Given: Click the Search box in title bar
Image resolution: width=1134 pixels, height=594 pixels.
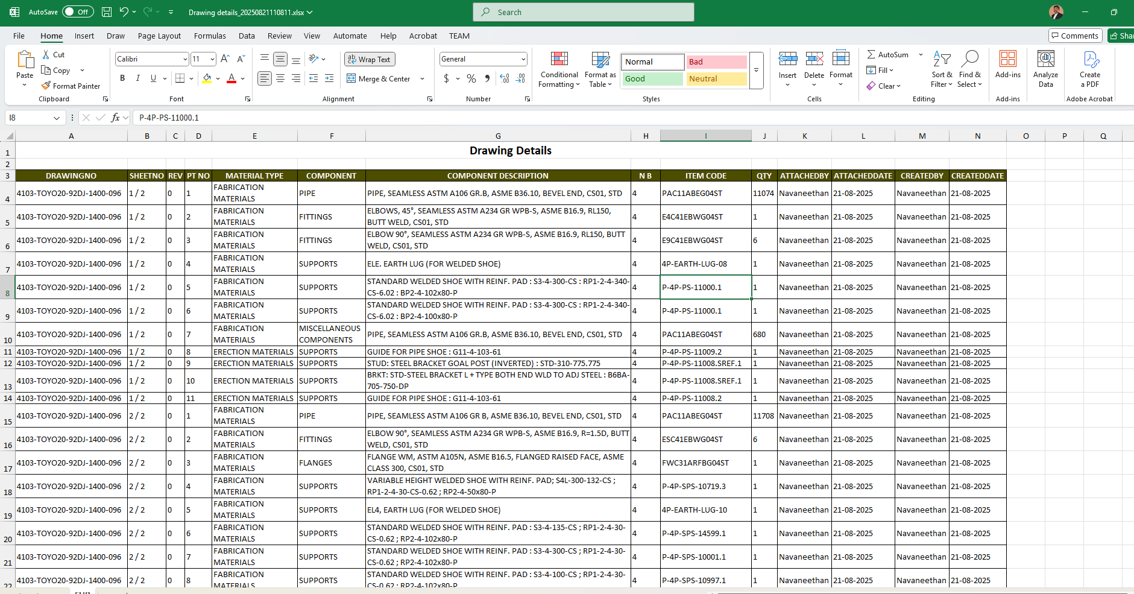Looking at the screenshot, I should [x=583, y=12].
